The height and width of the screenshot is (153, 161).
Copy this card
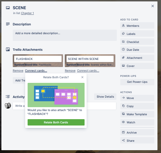137,106
